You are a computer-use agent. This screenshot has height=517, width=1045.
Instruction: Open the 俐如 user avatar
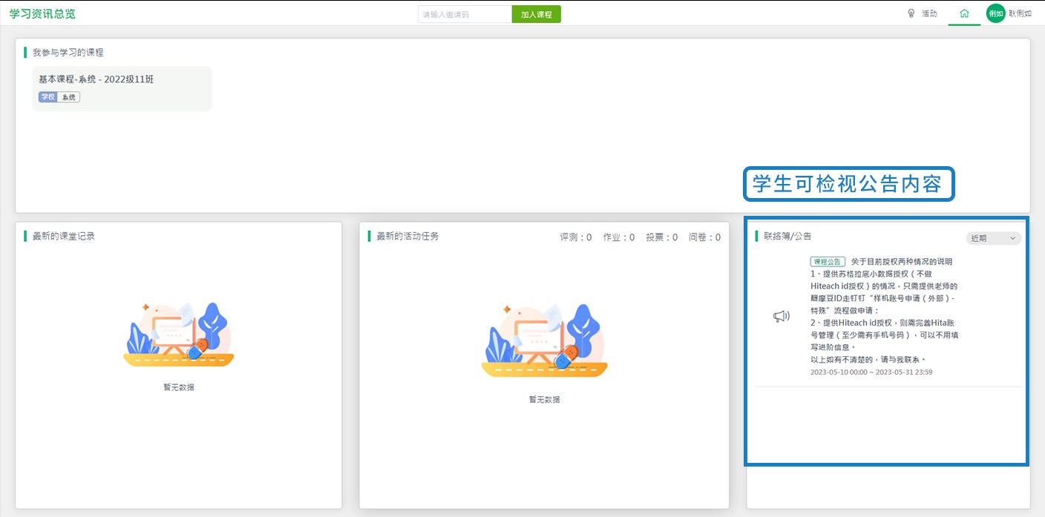(995, 13)
